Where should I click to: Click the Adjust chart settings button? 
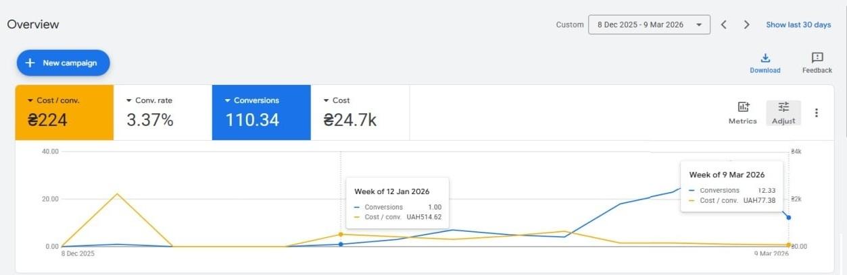pos(783,113)
